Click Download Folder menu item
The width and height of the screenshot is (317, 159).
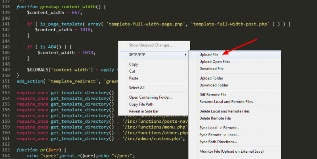click(x=214, y=85)
